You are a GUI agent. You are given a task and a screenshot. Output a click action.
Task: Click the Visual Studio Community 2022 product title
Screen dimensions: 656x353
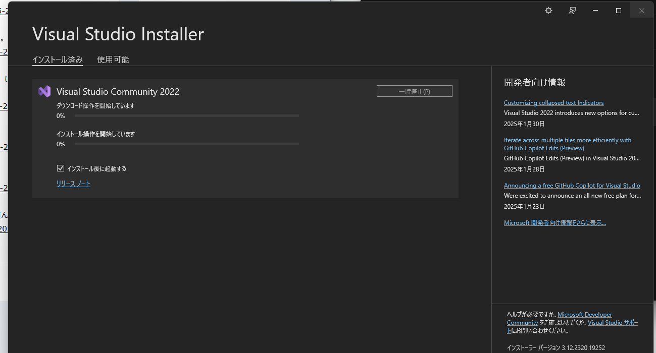point(118,91)
